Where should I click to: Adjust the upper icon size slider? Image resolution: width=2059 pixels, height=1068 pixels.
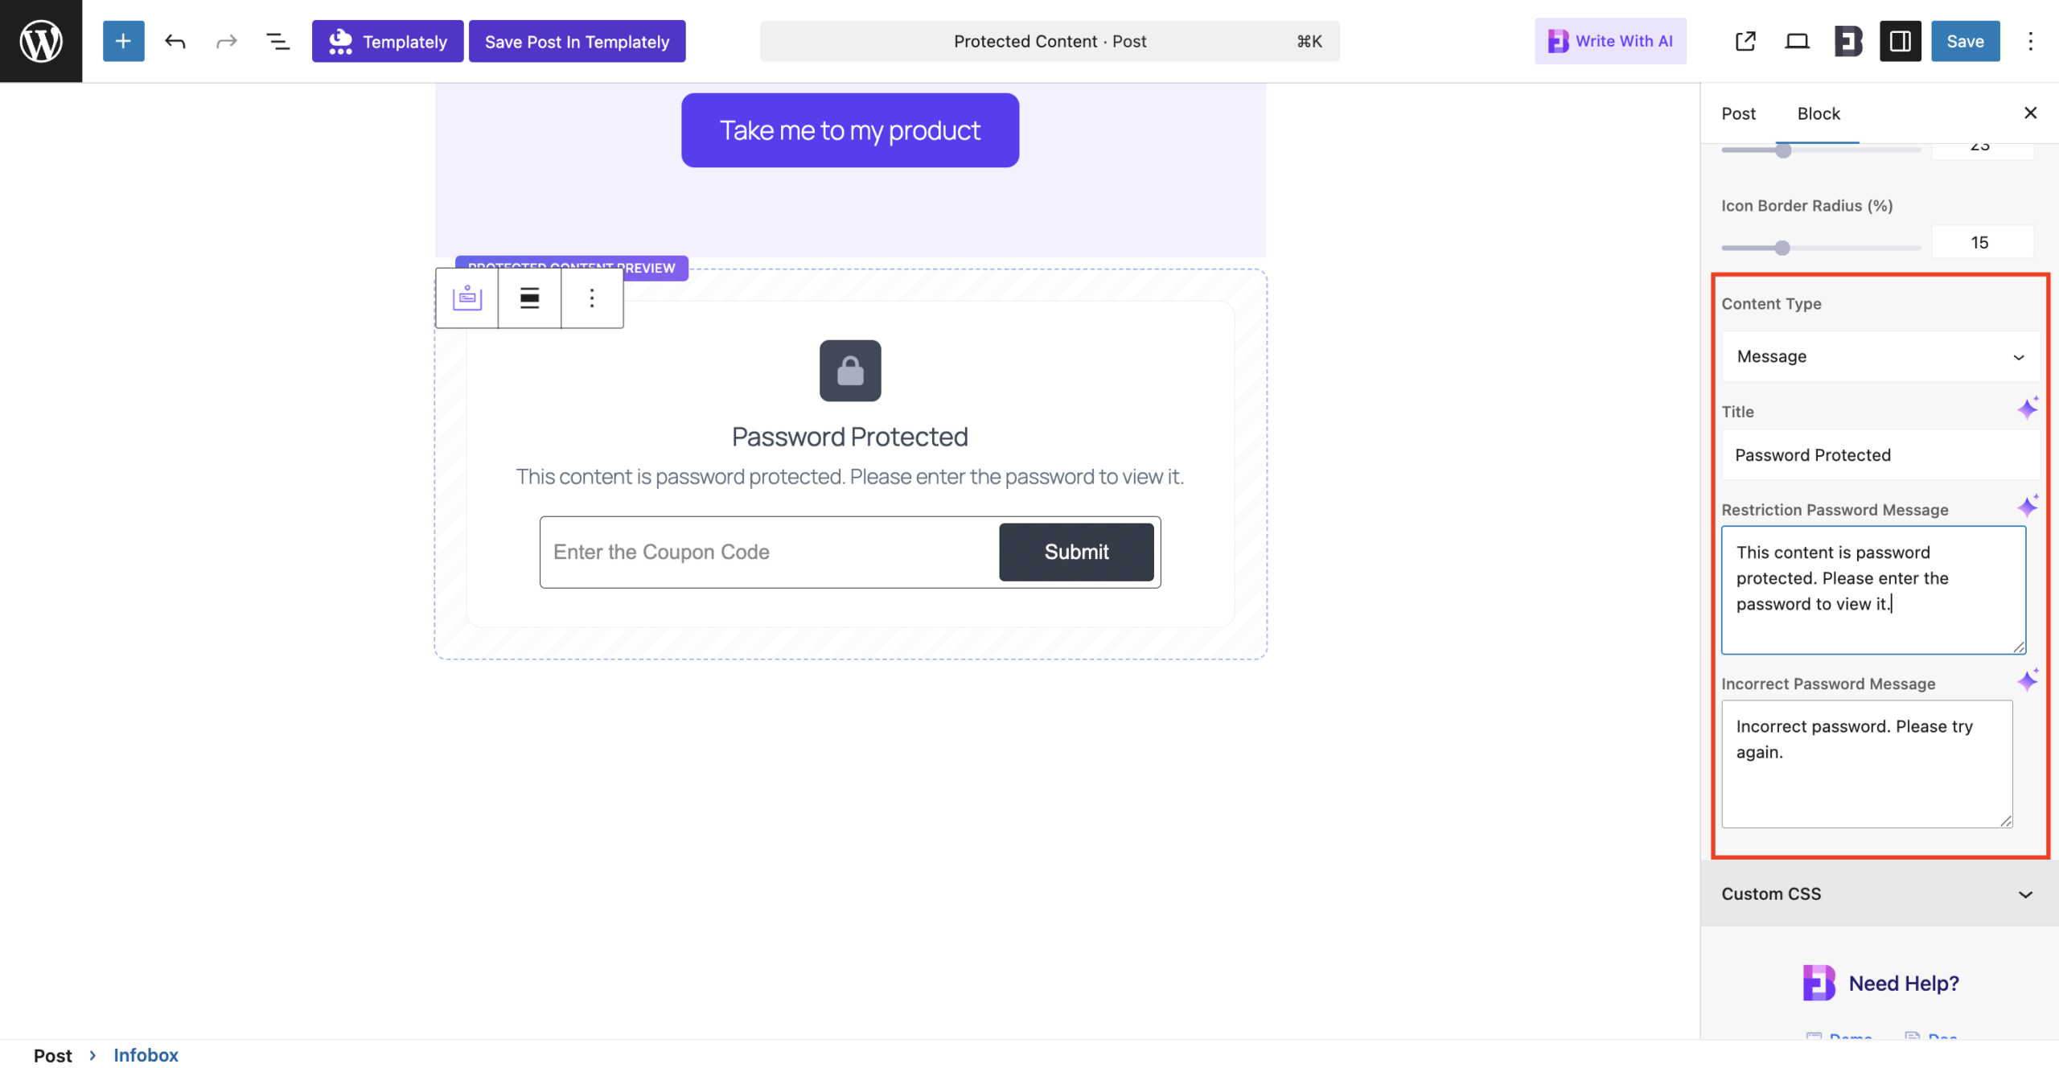point(1821,150)
